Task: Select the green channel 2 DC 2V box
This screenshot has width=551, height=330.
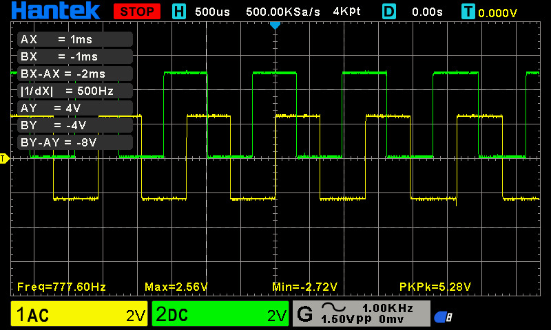Action: [x=220, y=313]
